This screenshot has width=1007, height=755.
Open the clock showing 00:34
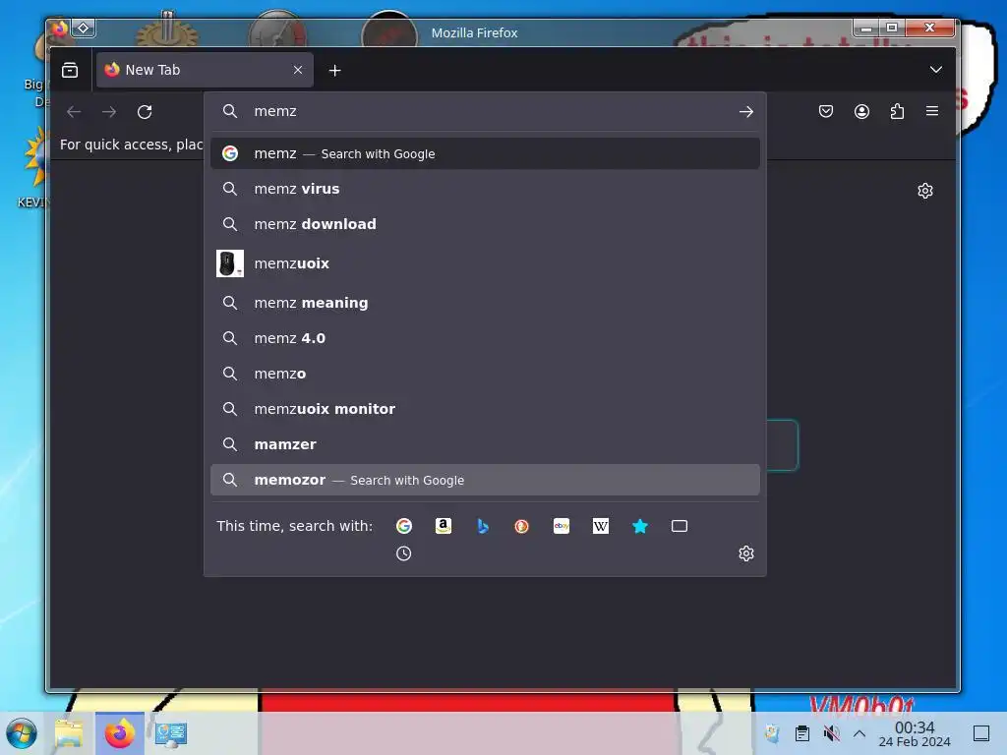point(915,733)
